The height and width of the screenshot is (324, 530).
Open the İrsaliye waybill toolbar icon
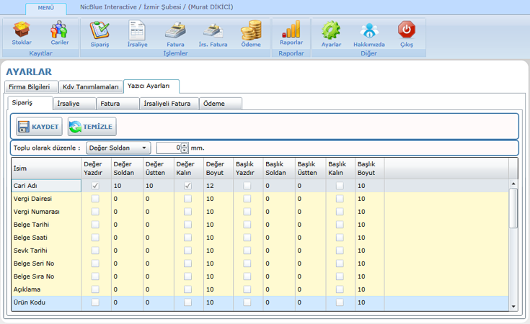137,32
